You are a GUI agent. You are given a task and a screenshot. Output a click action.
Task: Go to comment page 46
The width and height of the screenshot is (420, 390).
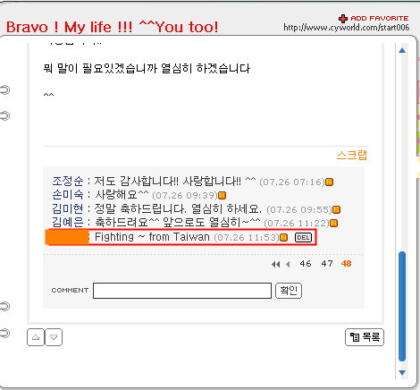coord(306,264)
